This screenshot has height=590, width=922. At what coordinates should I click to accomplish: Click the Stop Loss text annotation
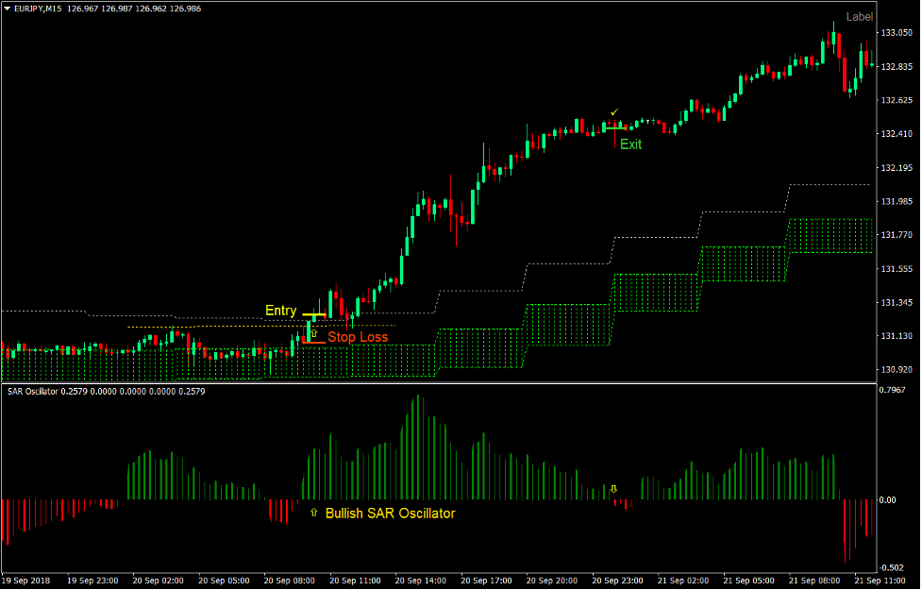point(359,336)
